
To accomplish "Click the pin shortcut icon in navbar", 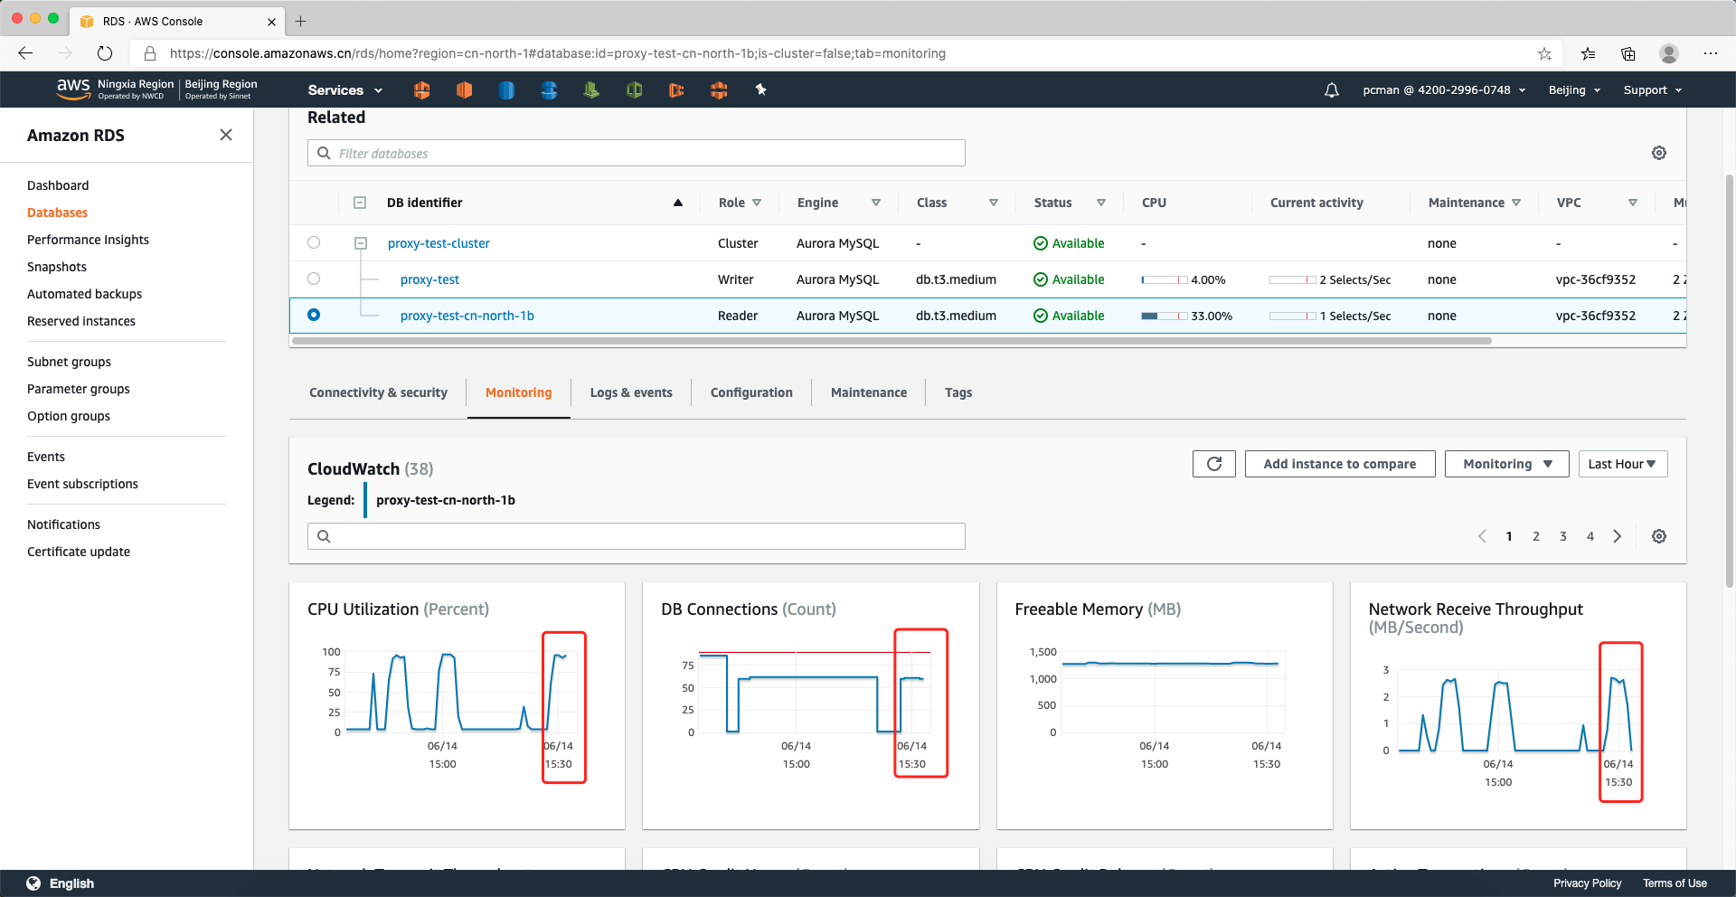I will point(760,90).
